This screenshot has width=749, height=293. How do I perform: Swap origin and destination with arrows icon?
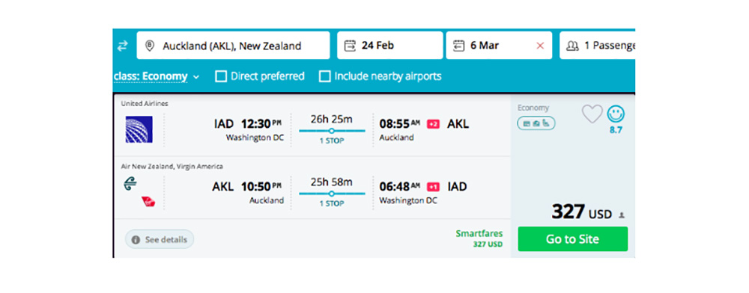123,46
